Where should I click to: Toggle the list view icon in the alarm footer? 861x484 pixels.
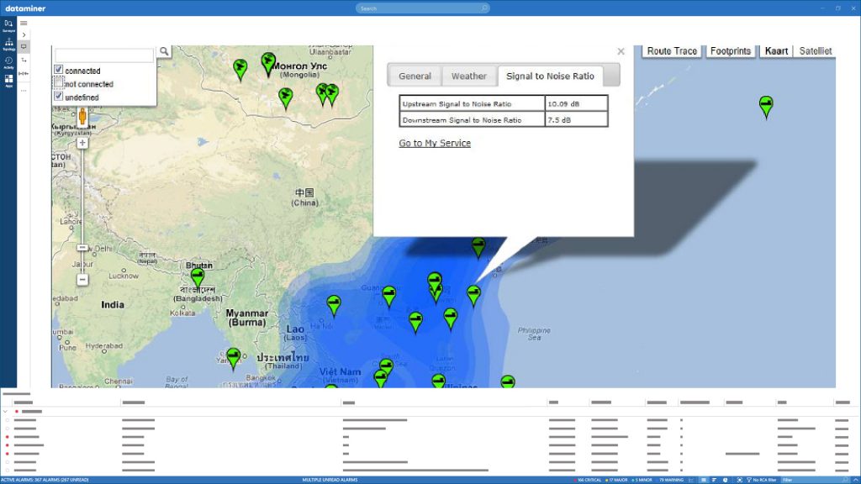(x=704, y=480)
